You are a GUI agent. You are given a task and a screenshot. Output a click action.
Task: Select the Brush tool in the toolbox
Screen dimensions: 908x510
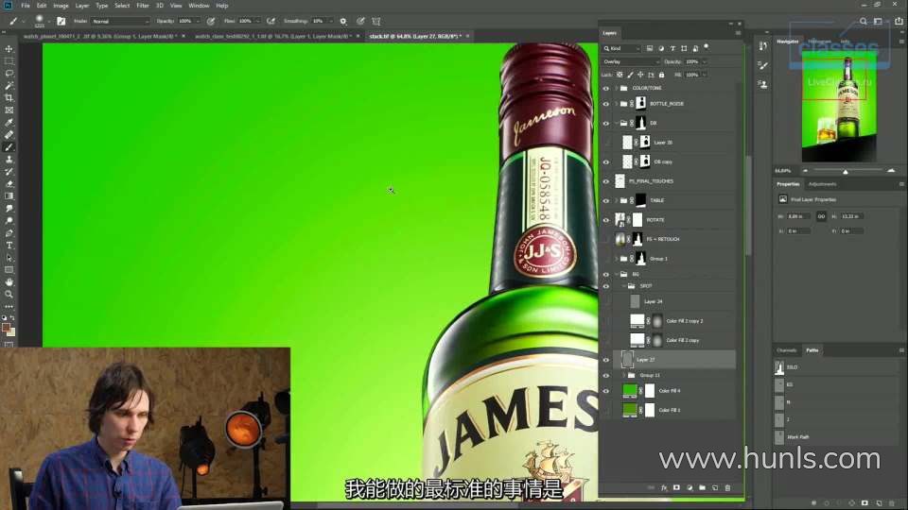click(9, 147)
